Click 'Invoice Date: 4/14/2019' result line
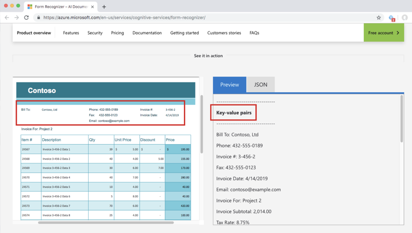Screen dimensions: 412x233 pyautogui.click(x=242, y=179)
